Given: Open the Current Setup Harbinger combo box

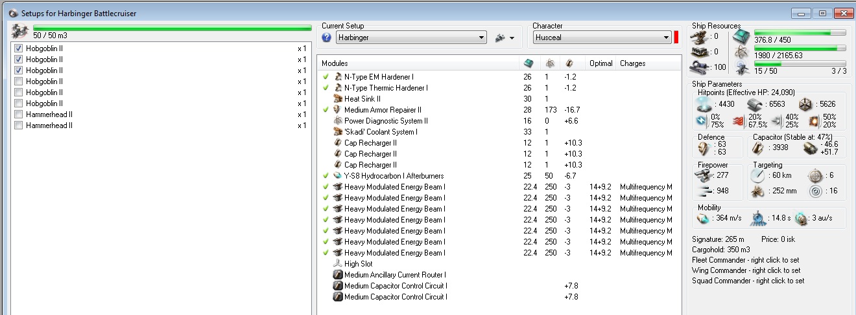Looking at the screenshot, I should pos(411,38).
